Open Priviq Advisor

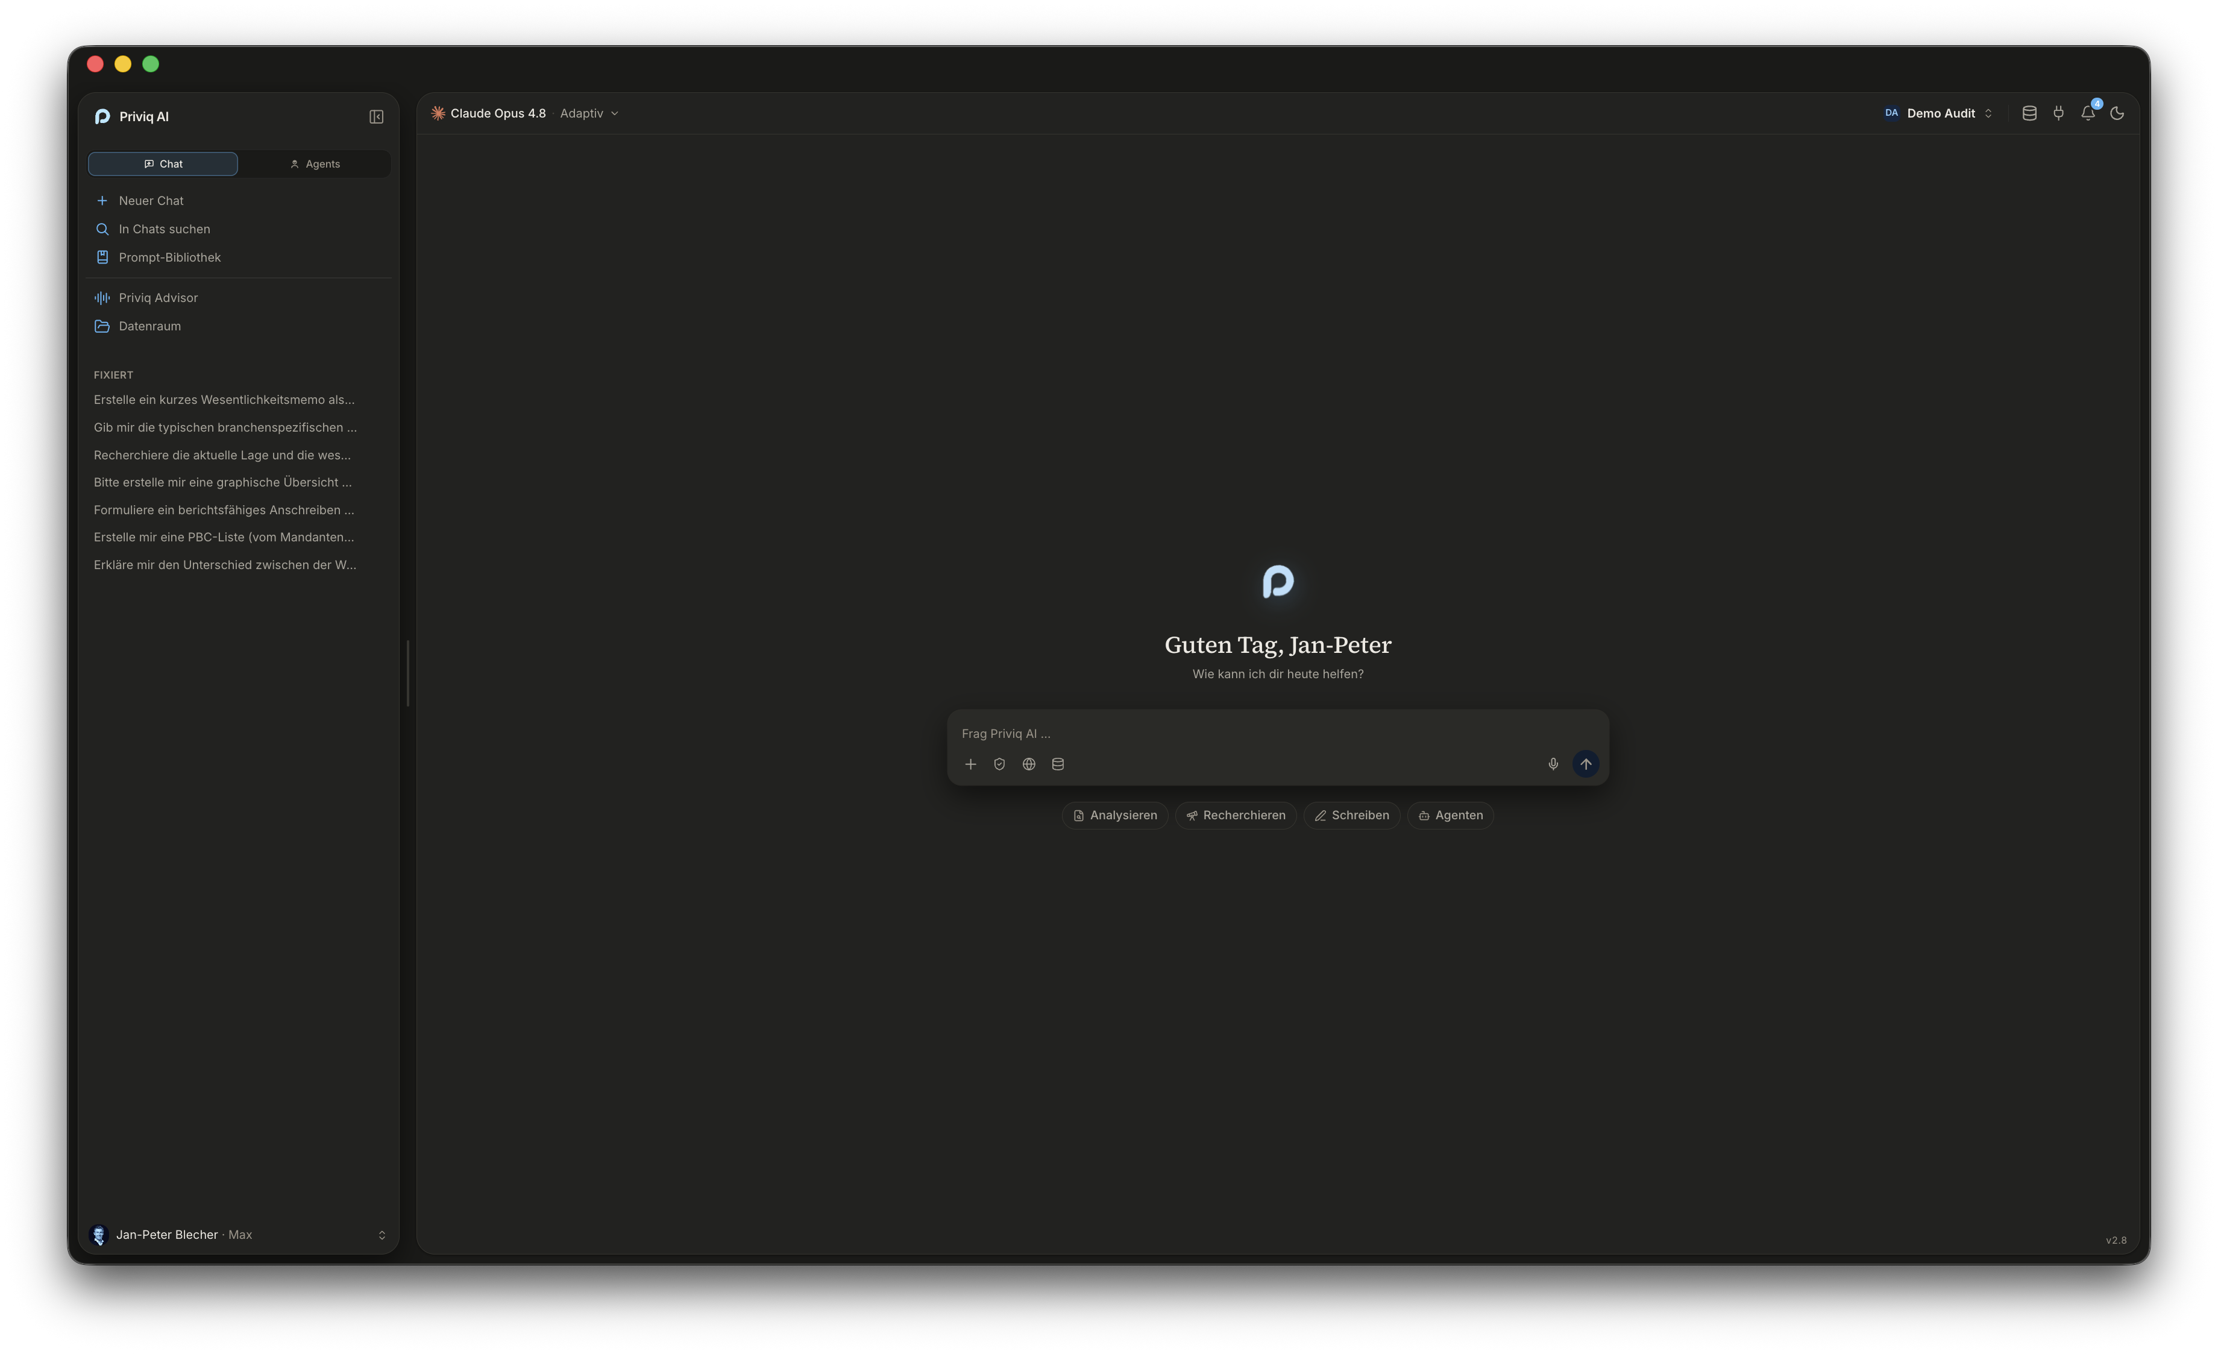239,298
